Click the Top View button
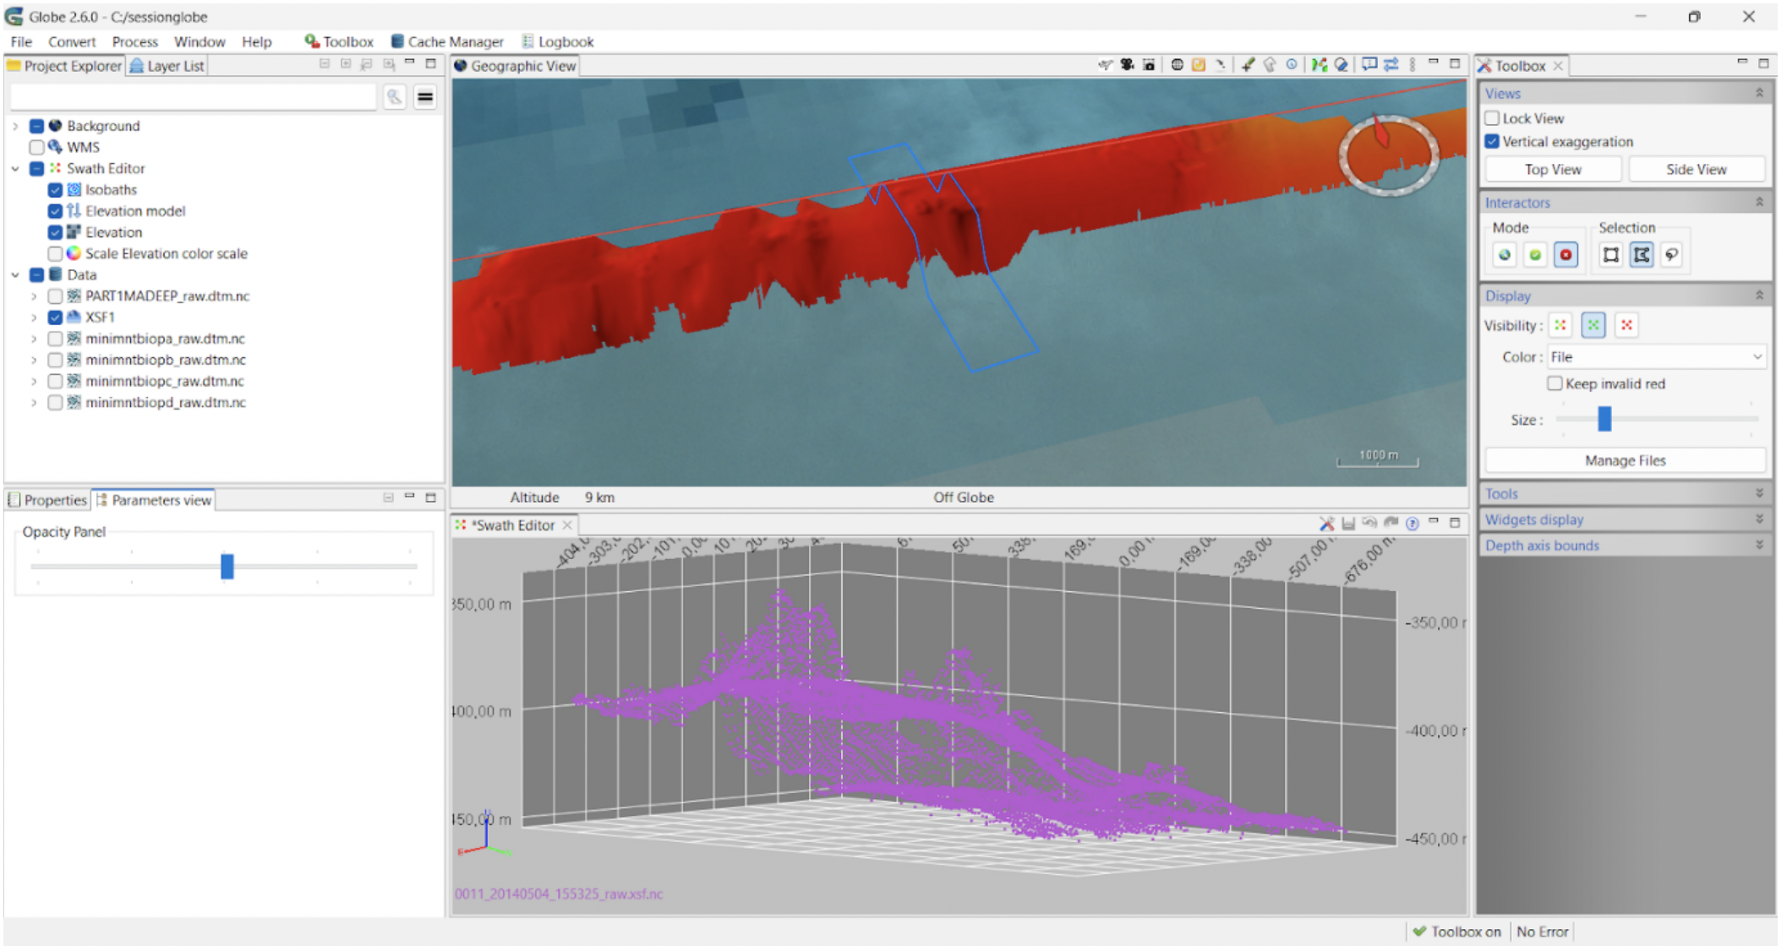 [x=1553, y=169]
